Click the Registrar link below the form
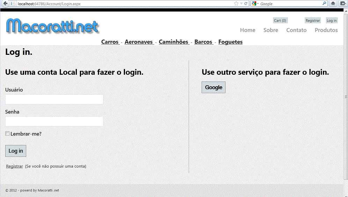The height and width of the screenshot is (197, 348). (14, 166)
